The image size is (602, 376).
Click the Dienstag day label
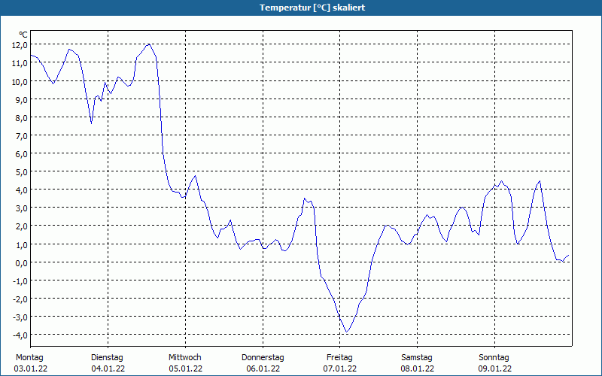pyautogui.click(x=107, y=358)
